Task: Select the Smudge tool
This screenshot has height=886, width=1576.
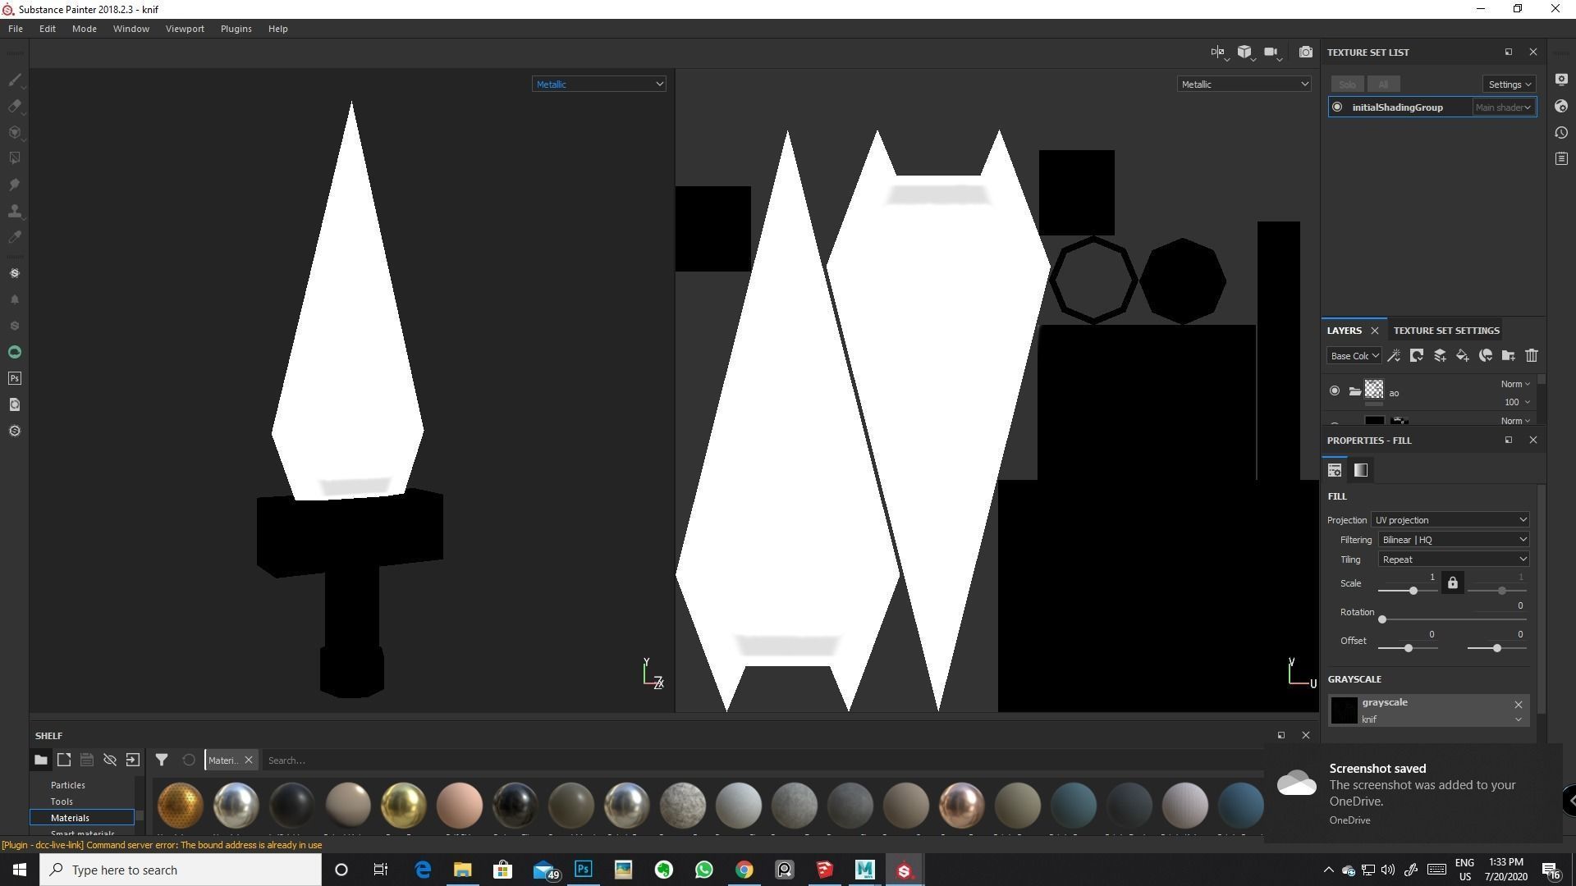Action: click(14, 185)
